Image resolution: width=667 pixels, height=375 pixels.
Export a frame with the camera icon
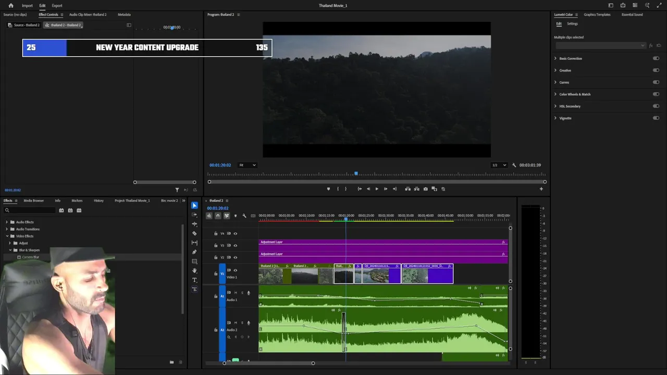[x=426, y=189]
